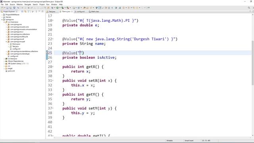Open the Source menu

[12, 4]
